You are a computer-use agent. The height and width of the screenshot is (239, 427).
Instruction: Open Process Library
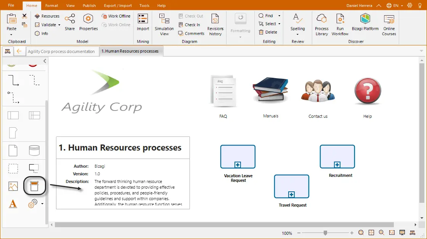coord(322,24)
